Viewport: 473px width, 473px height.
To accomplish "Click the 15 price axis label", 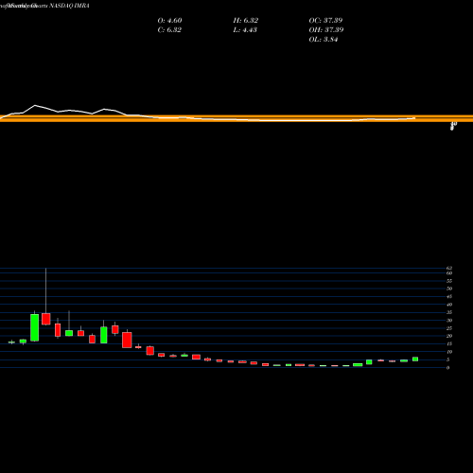I will (x=449, y=343).
